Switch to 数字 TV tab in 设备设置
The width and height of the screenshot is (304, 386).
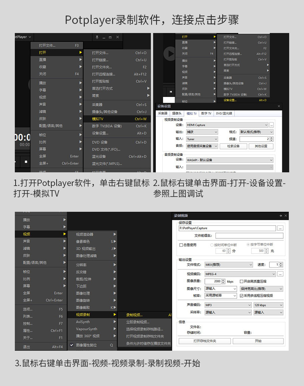[x=206, y=113]
